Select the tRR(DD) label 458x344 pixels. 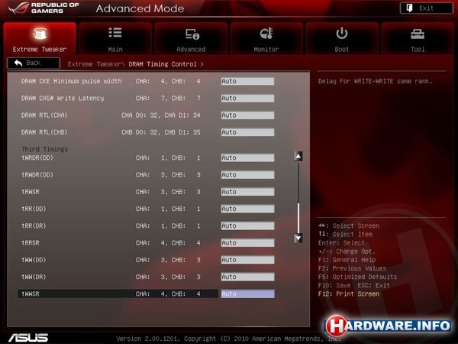34,209
